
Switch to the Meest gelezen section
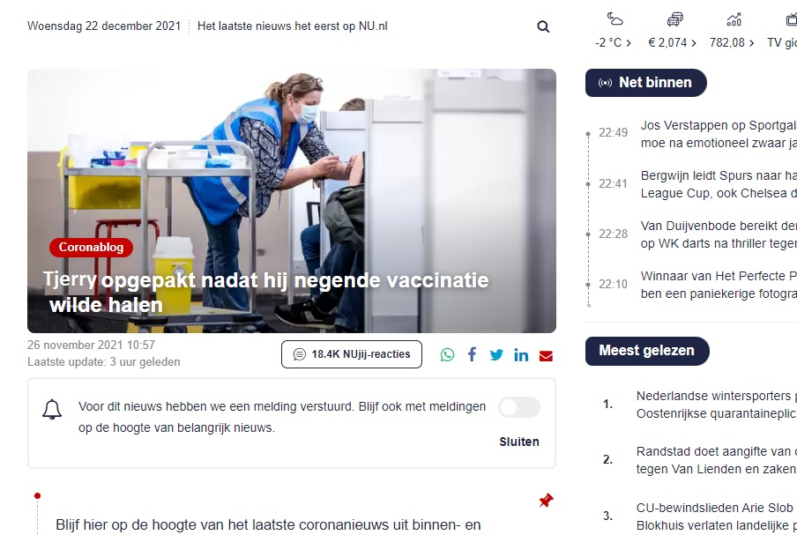(x=647, y=351)
